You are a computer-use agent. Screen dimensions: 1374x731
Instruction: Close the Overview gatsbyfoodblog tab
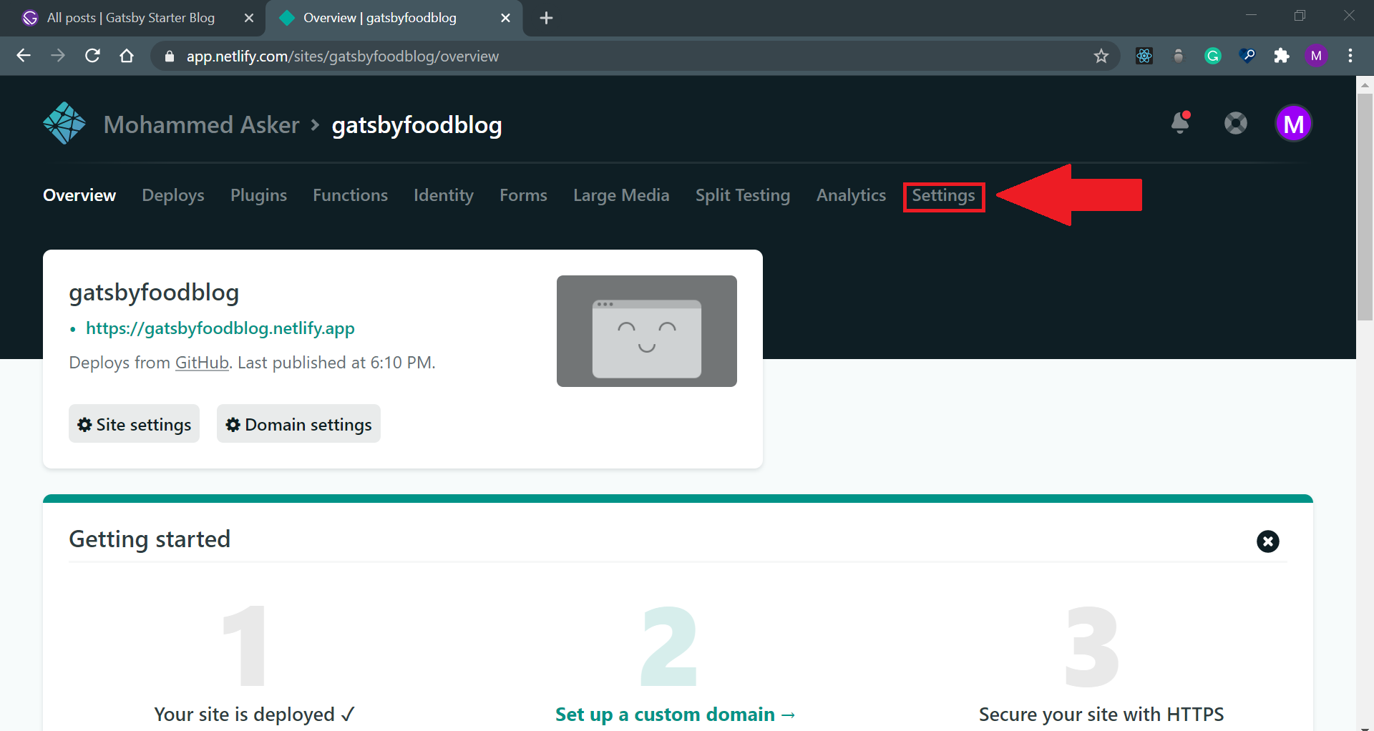(x=506, y=18)
